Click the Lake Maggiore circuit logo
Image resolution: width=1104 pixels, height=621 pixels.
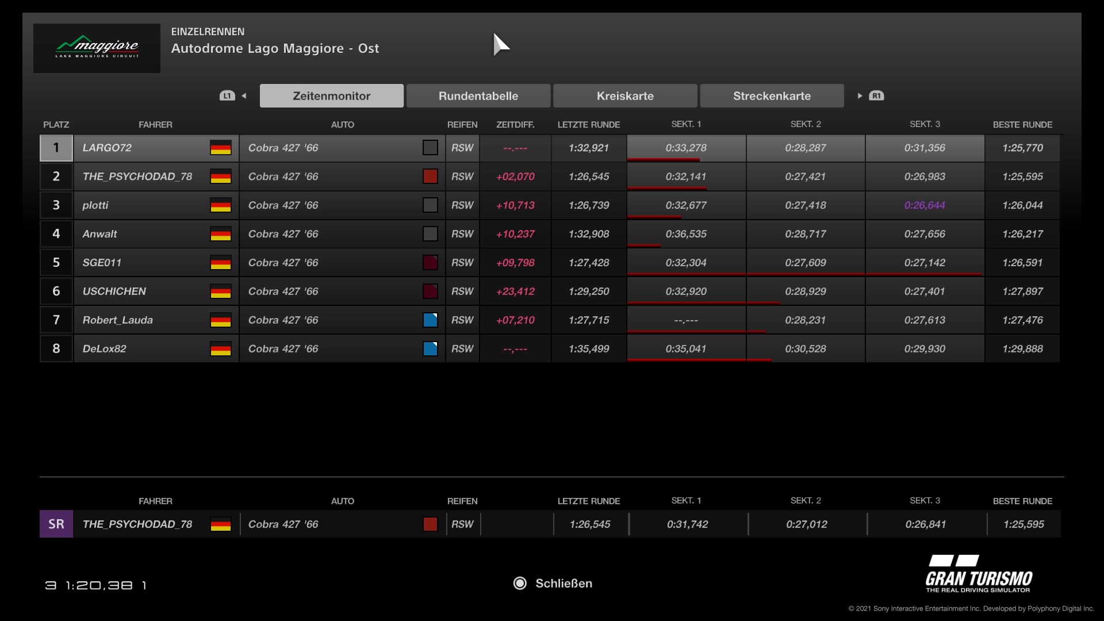click(97, 48)
